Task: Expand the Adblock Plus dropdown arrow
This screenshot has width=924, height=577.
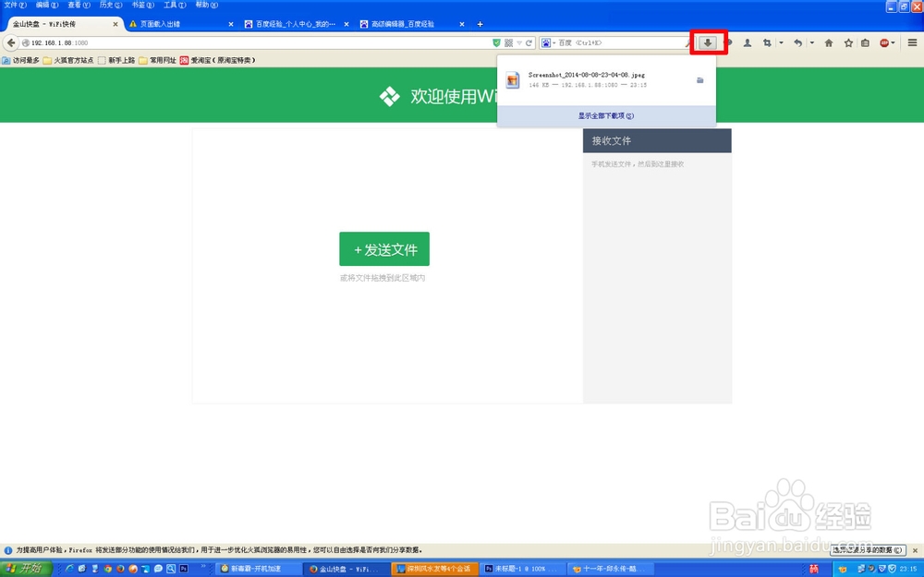Action: [x=893, y=43]
